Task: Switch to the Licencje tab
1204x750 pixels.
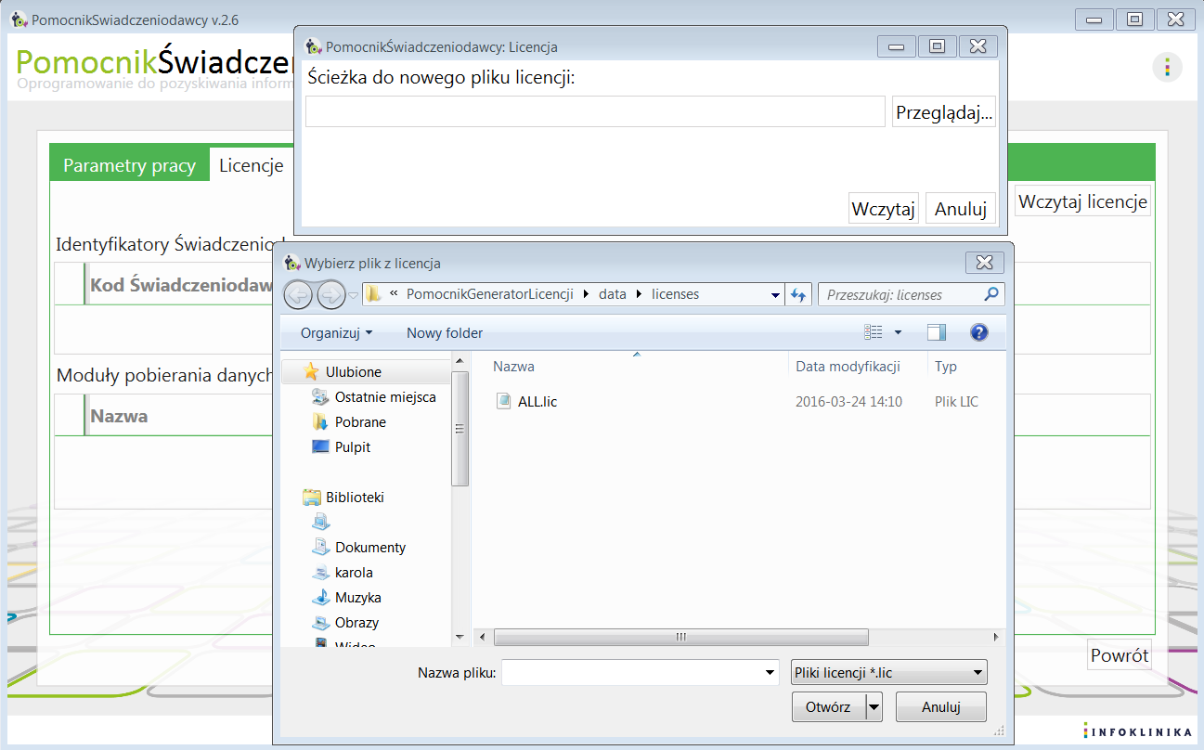Action: tap(252, 166)
